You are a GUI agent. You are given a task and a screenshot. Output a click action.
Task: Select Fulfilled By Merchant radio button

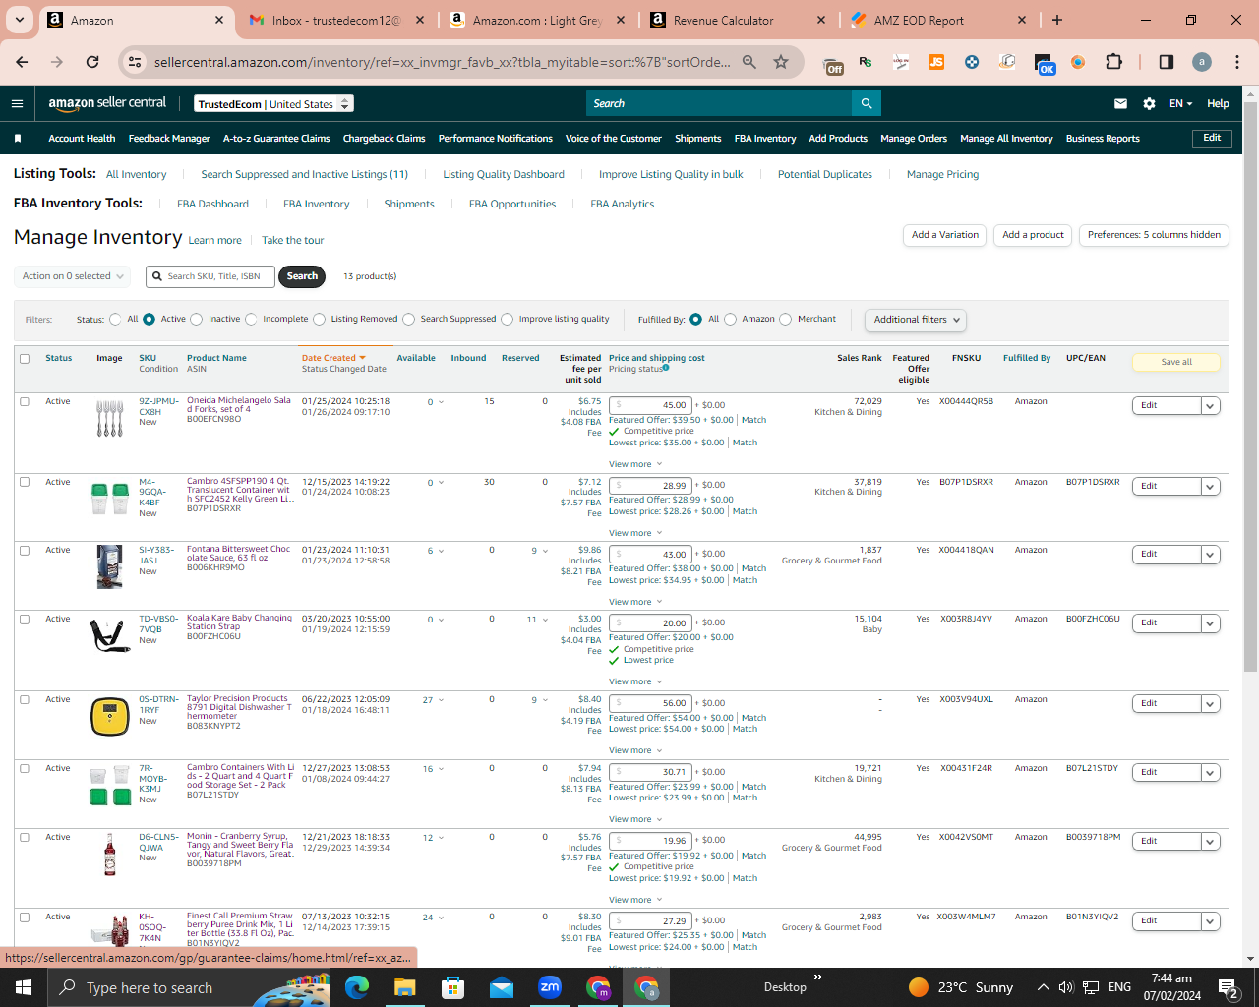785,319
